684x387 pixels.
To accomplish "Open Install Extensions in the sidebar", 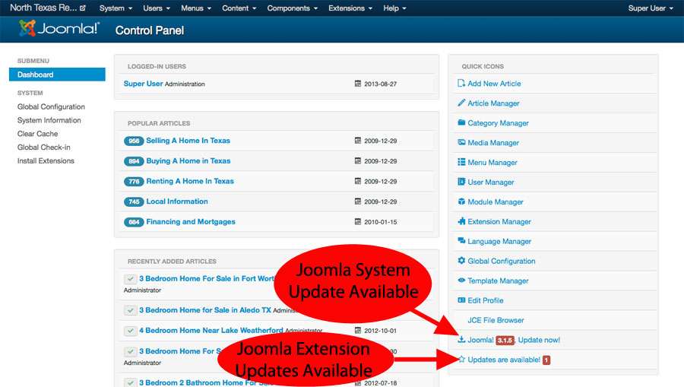I will click(46, 160).
